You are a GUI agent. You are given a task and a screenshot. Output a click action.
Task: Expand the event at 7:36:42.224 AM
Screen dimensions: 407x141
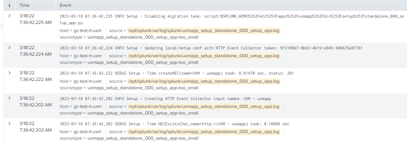(9, 48)
